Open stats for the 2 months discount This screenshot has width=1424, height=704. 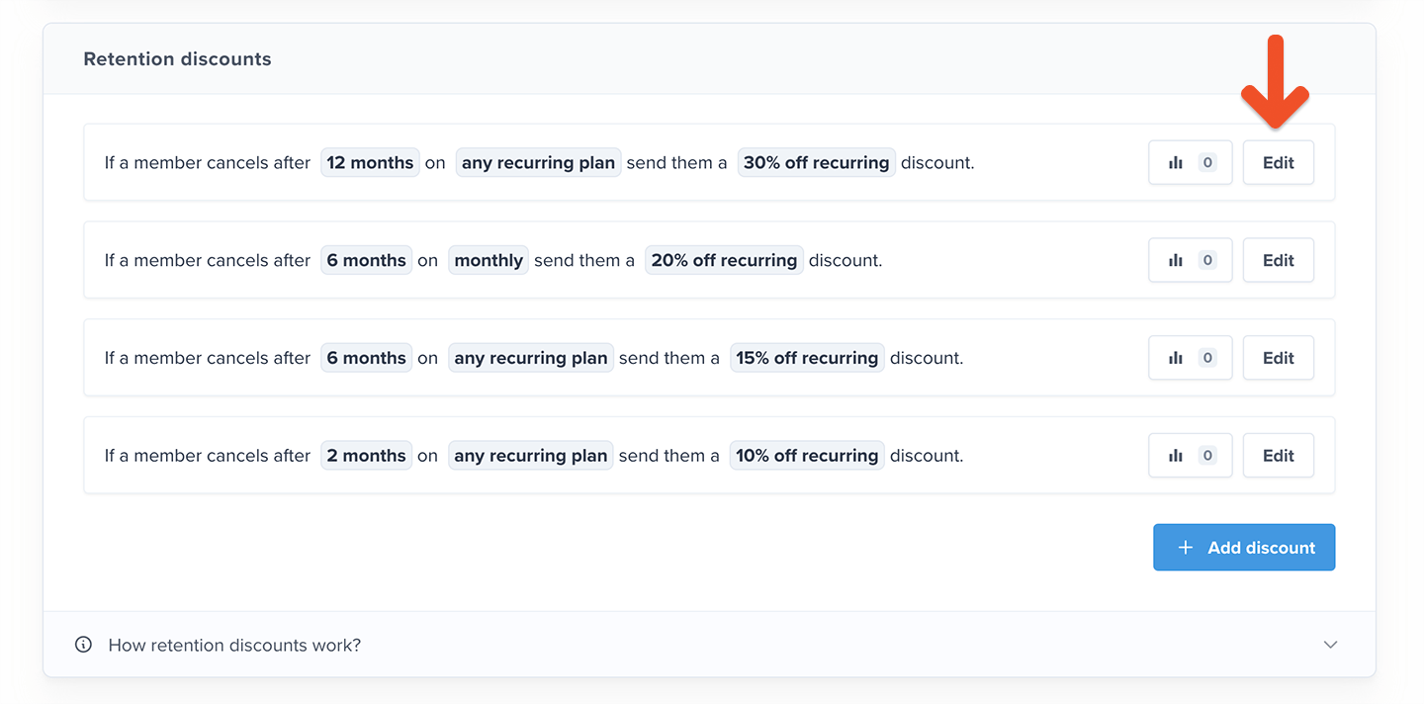pos(1190,456)
